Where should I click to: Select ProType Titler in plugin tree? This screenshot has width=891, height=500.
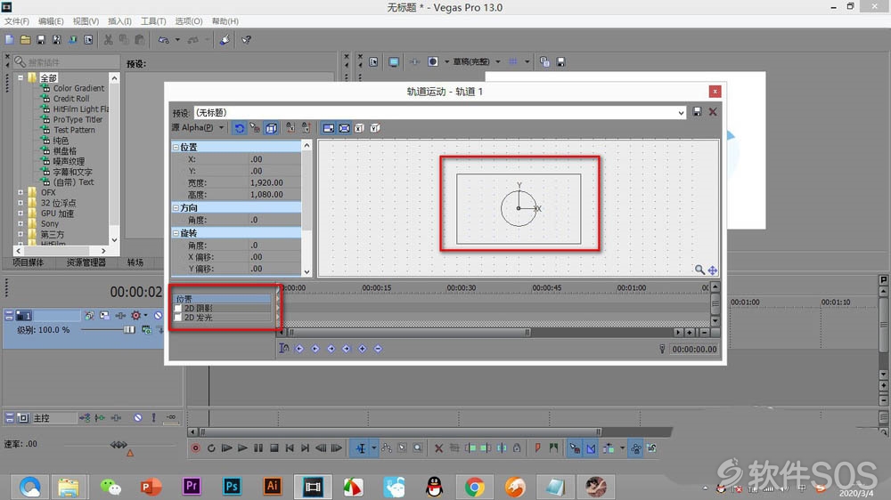click(78, 120)
